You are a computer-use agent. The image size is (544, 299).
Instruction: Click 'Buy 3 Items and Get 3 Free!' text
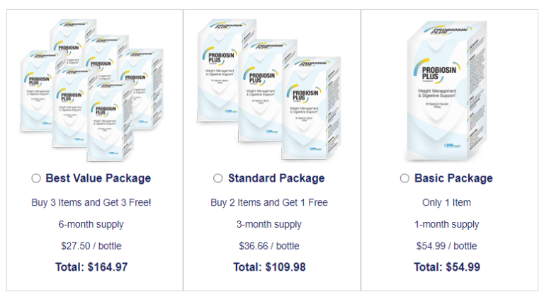click(91, 202)
